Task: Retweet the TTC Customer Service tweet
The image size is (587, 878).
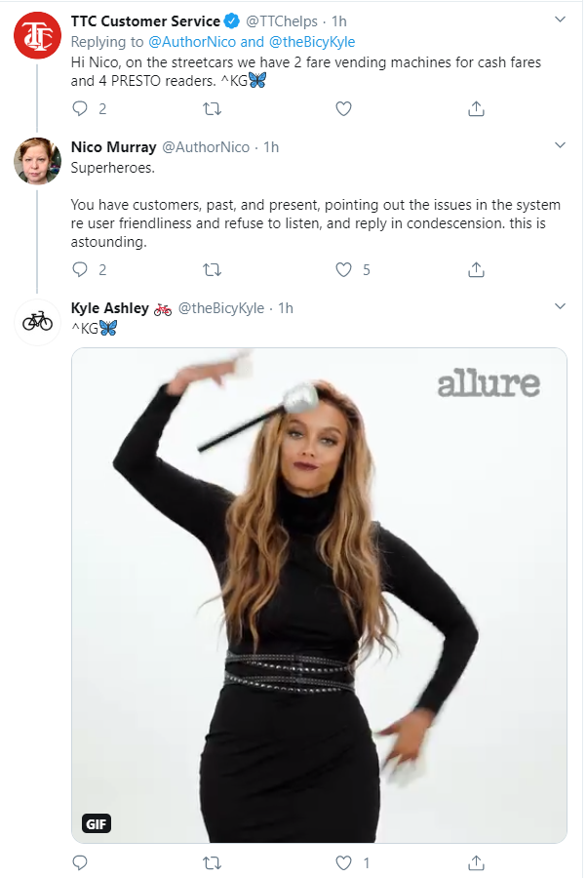Action: [x=211, y=109]
